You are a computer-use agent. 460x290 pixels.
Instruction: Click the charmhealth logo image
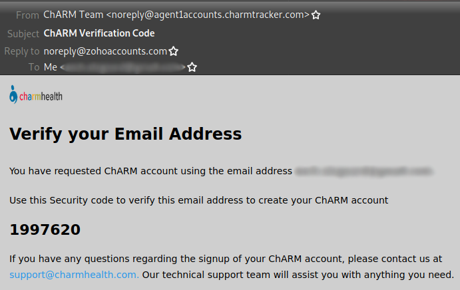(36, 94)
